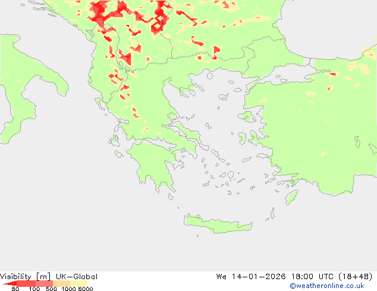This screenshot has width=377, height=291.
Task: Pick the light red 100–500 legend swatch
Action: pos(44,283)
